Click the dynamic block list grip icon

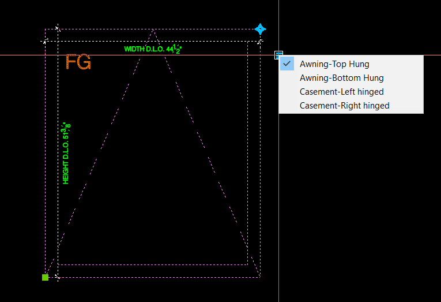pyautogui.click(x=278, y=55)
